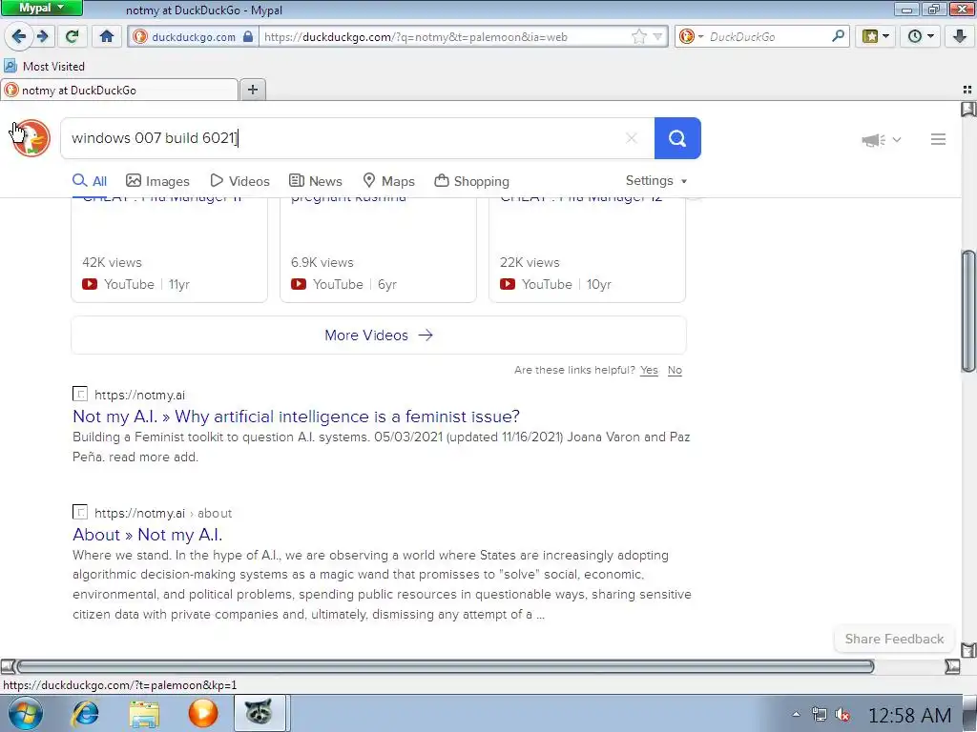Open the Most Visited bookmarks folder
This screenshot has height=732, width=977.
[x=44, y=66]
